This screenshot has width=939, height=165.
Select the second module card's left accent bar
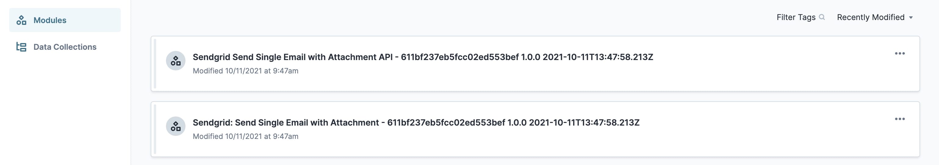tap(155, 130)
